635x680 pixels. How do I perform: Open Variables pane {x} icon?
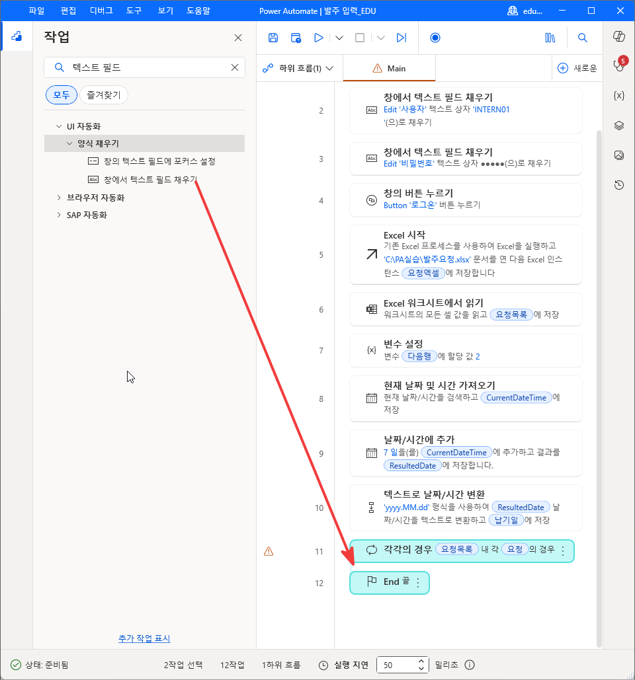point(619,95)
